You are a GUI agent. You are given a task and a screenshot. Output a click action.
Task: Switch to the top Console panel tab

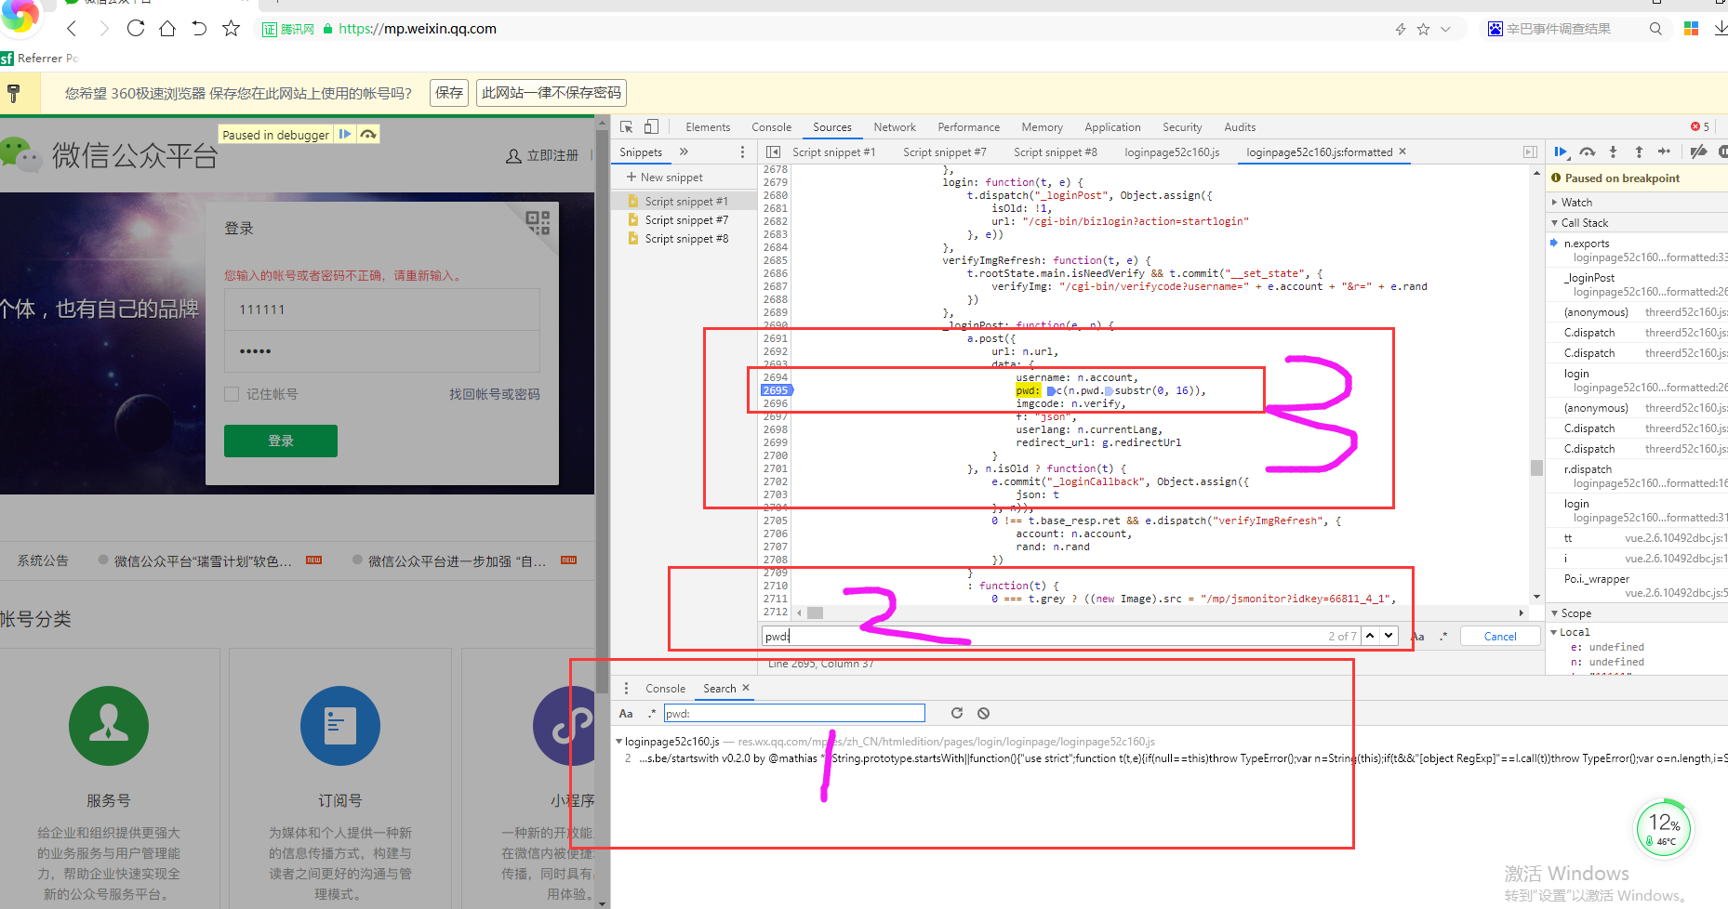pyautogui.click(x=771, y=127)
